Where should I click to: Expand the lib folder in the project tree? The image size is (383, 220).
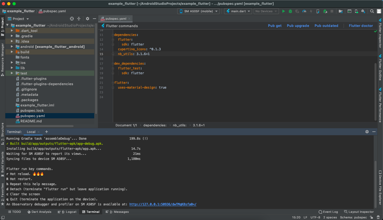tap(12, 68)
